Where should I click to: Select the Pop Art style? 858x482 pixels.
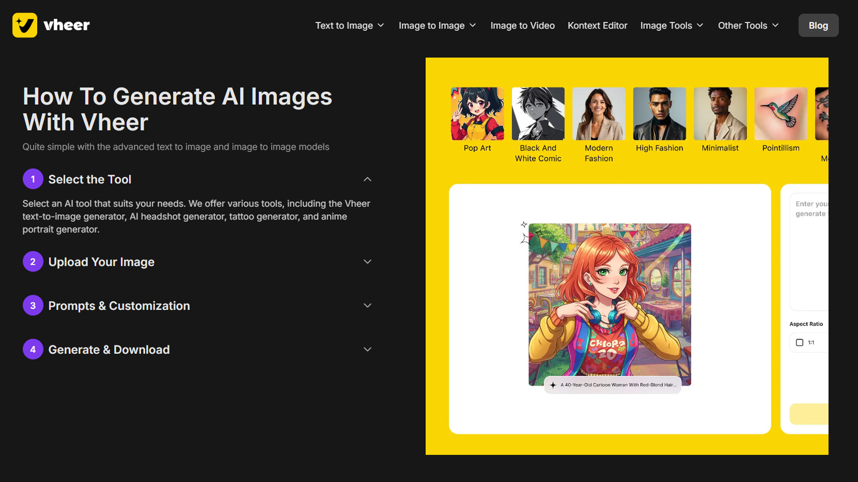477,113
